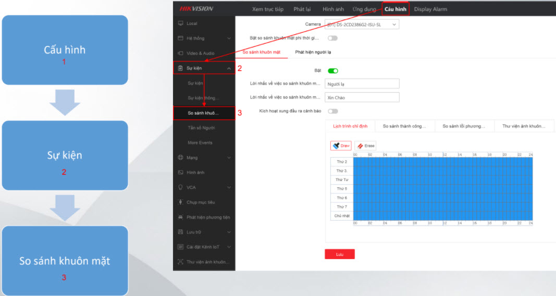Enable Bật so sánh khuôn mặt phi thời gian toggle
Screen dimensions: 556x296
point(332,38)
